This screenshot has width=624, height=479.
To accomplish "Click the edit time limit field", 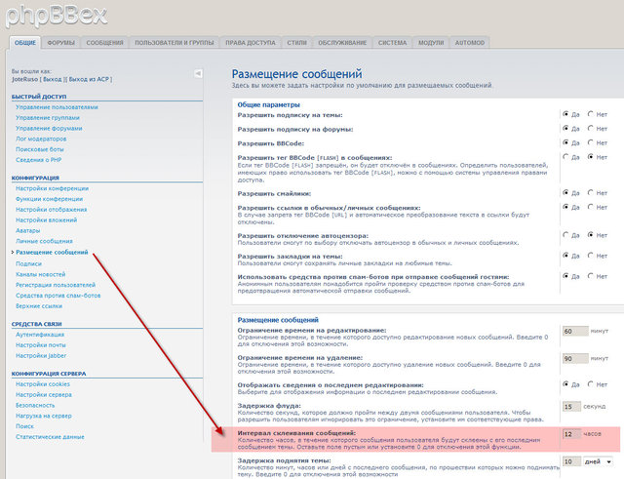I will click(575, 331).
